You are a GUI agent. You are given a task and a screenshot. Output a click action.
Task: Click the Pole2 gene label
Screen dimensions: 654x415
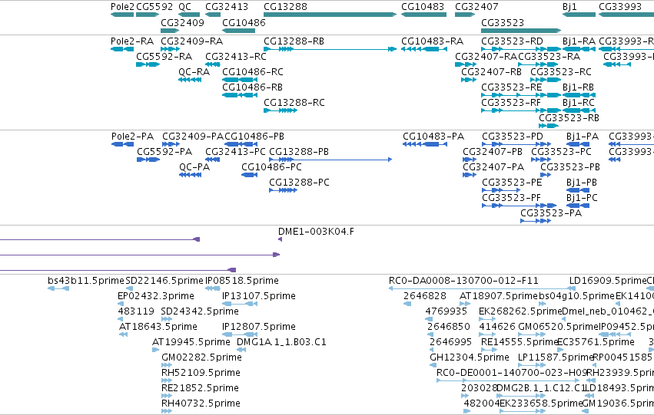pyautogui.click(x=122, y=7)
